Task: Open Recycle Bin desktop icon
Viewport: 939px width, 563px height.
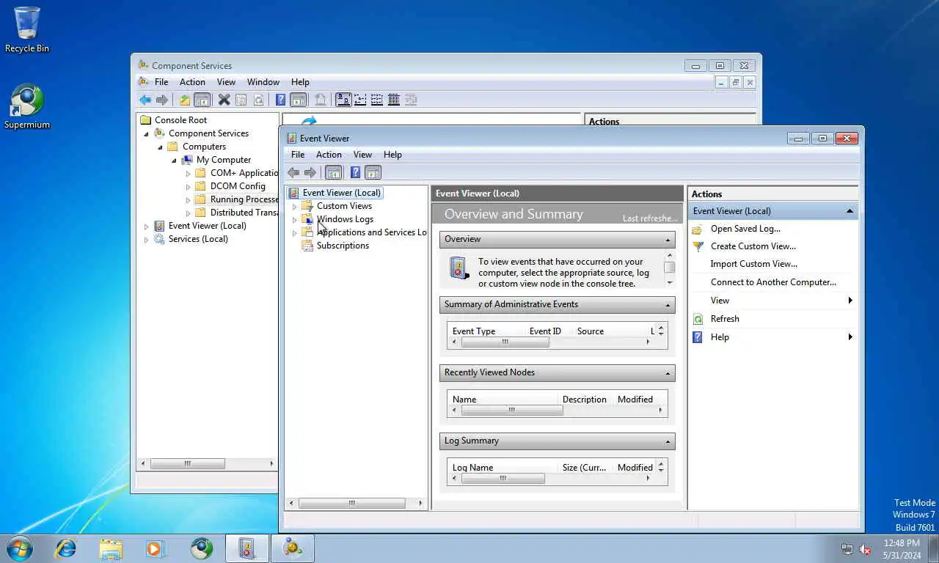Action: (x=27, y=29)
